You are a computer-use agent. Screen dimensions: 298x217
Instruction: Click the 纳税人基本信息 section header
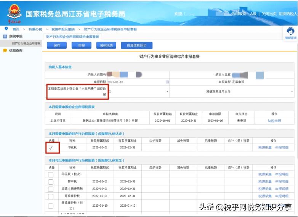pyautogui.click(x=60, y=67)
